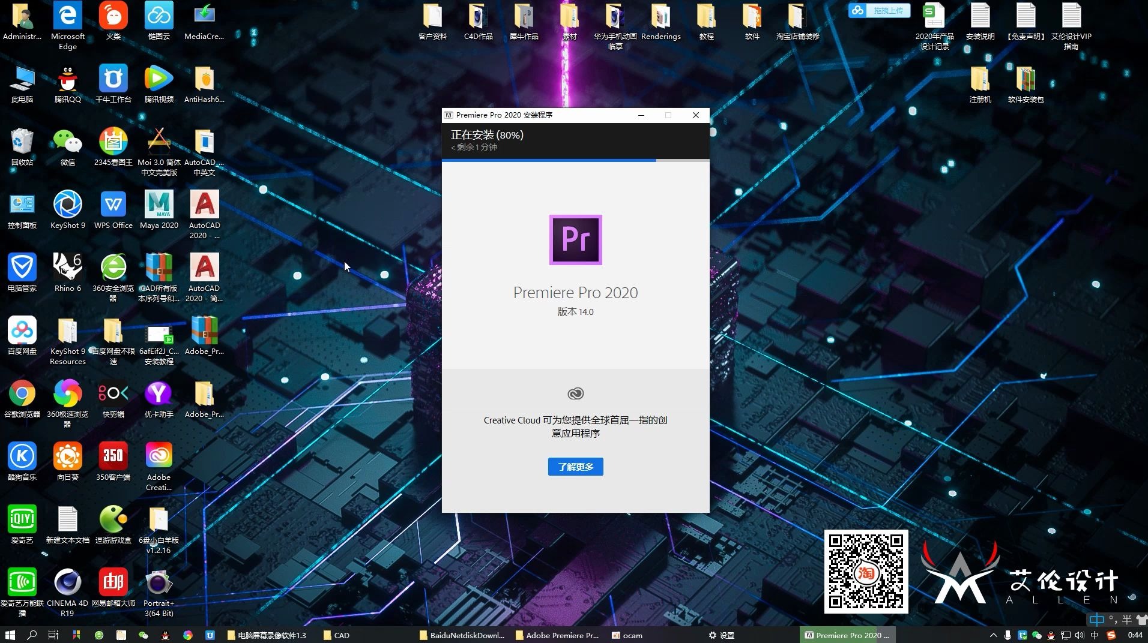
Task: Switch to the CAD folder taskbar window
Action: click(x=336, y=635)
